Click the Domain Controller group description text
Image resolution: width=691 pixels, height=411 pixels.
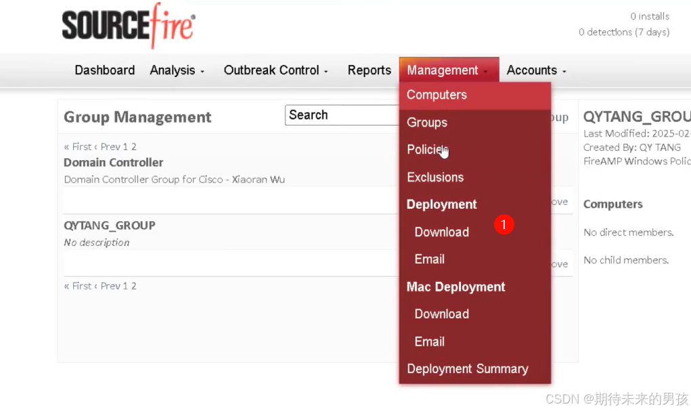pos(175,180)
